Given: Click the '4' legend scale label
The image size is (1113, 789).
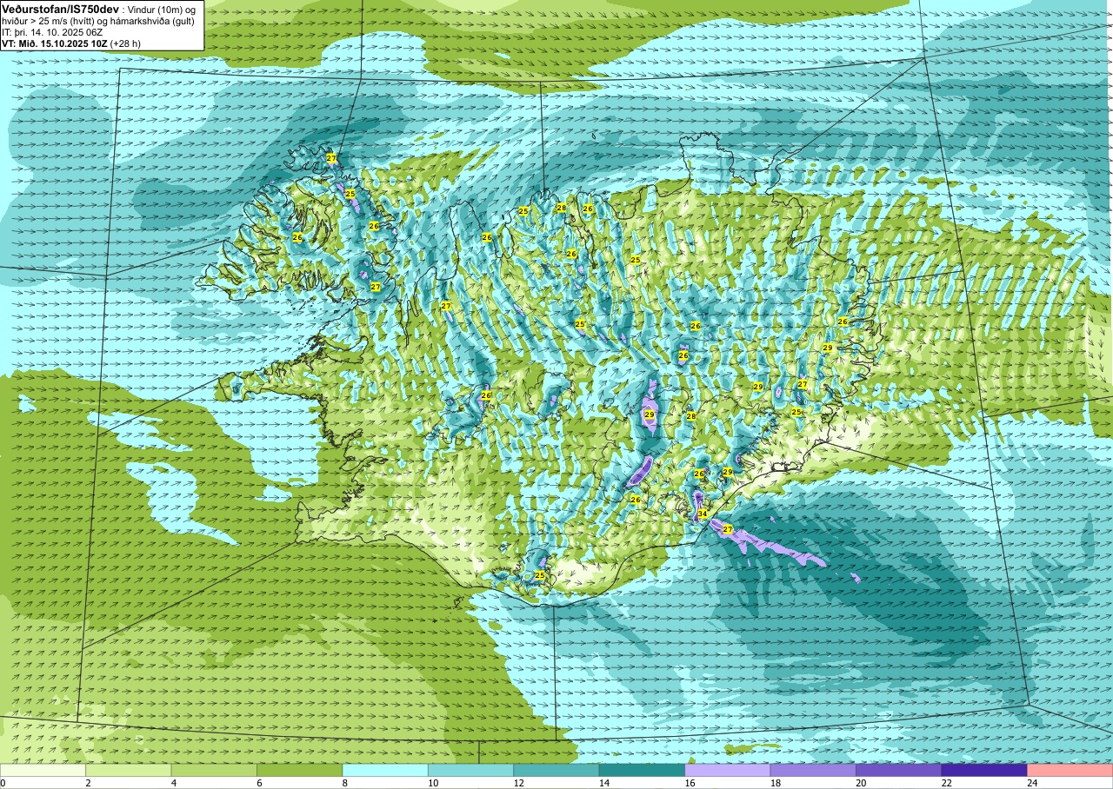Looking at the screenshot, I should pyautogui.click(x=174, y=783).
